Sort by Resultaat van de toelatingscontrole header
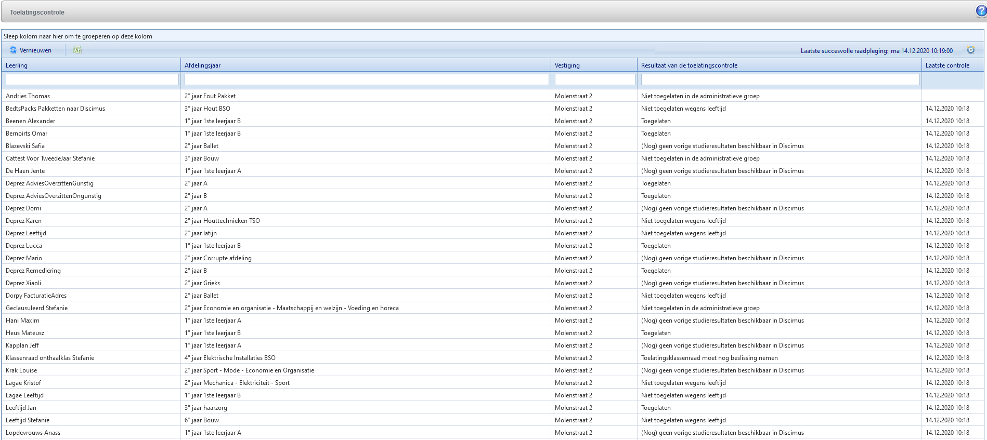 point(779,65)
